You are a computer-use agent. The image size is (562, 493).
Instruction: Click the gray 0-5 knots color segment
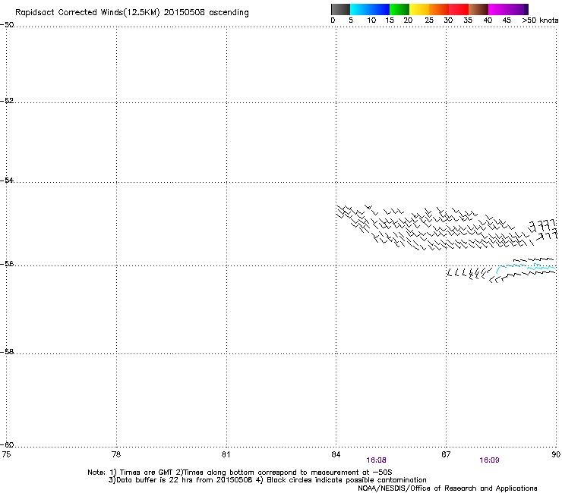[340, 9]
